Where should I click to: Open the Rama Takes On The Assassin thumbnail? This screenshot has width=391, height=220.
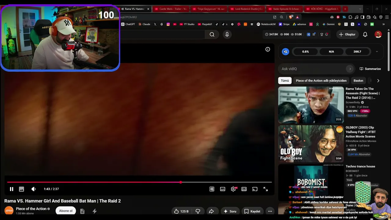click(311, 105)
